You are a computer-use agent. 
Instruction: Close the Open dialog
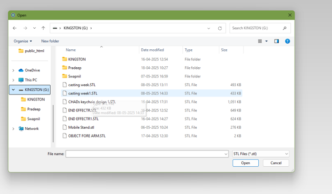point(290,15)
